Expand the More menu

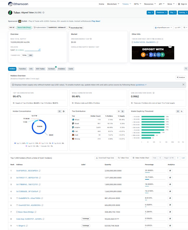(x=171, y=4)
